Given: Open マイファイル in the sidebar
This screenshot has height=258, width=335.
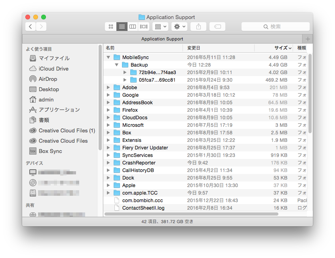Looking at the screenshot, I should 54,58.
